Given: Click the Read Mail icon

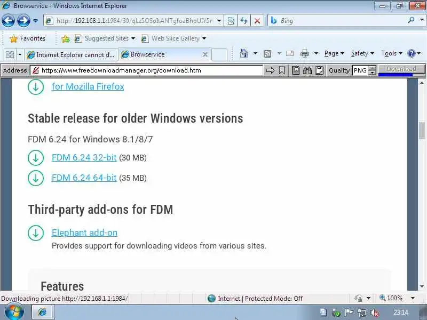Looking at the screenshot, I should coord(290,54).
